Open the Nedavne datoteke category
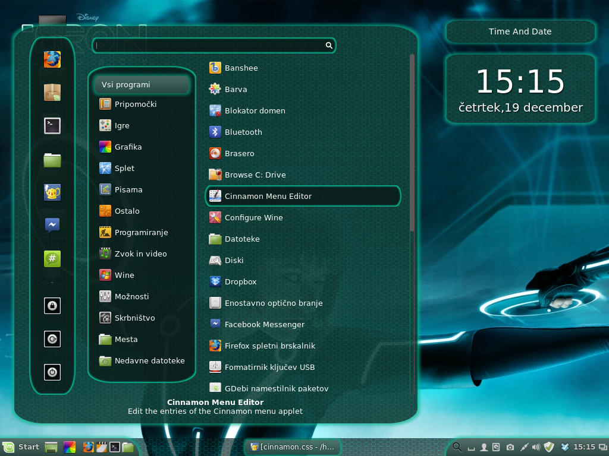609x456 pixels. click(x=142, y=360)
